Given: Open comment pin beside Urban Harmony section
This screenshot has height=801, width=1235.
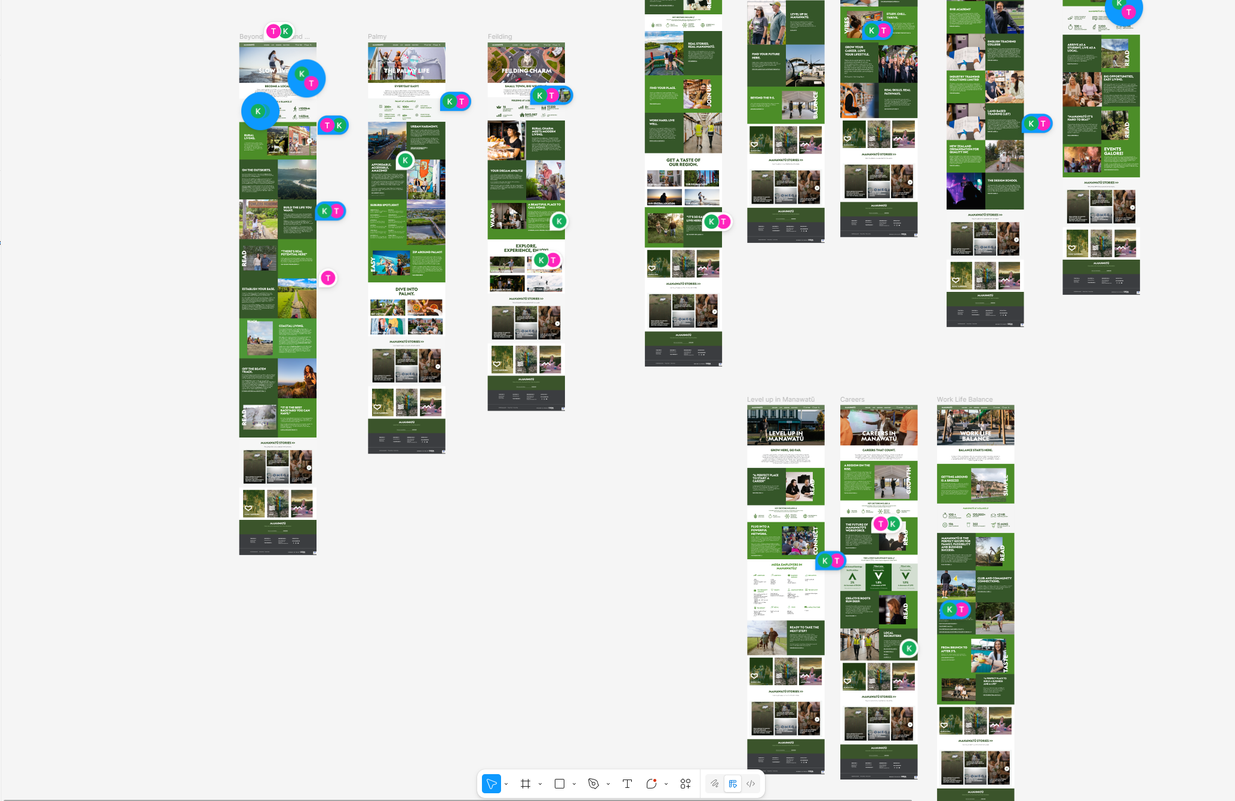Looking at the screenshot, I should (405, 160).
